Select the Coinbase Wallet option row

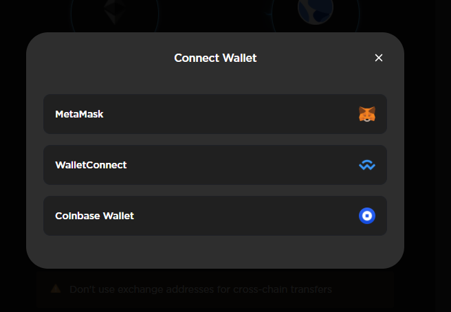pos(215,216)
